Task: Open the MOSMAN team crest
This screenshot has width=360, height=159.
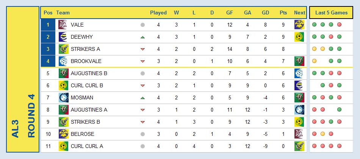Action: point(64,98)
